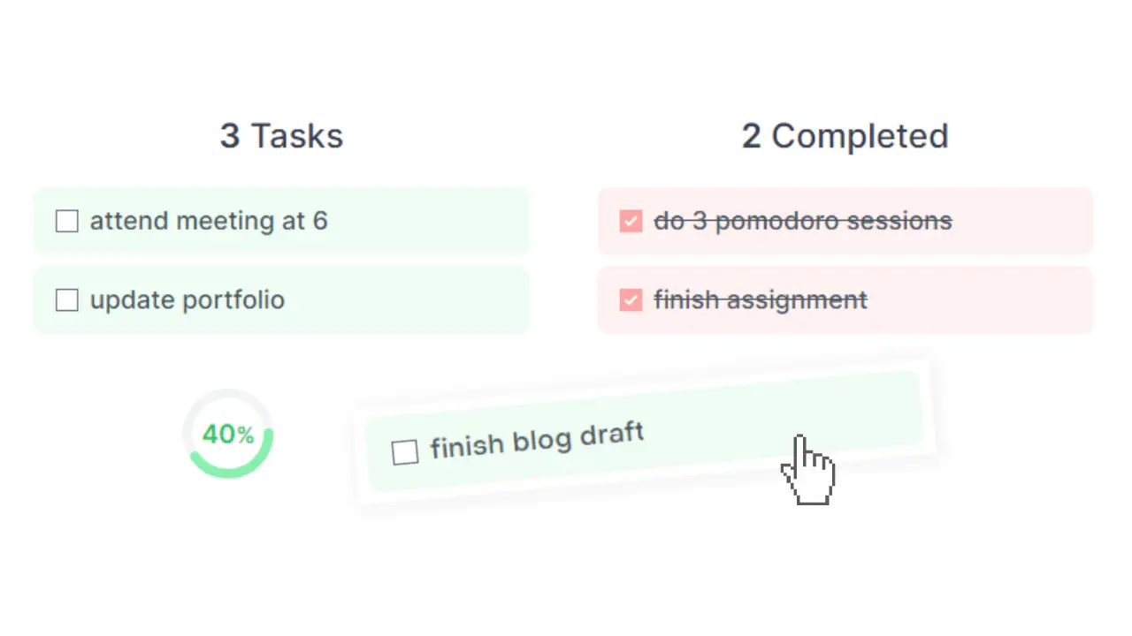Image resolution: width=1132 pixels, height=636 pixels.
Task: Click the '40%' progress label
Action: pos(228,435)
